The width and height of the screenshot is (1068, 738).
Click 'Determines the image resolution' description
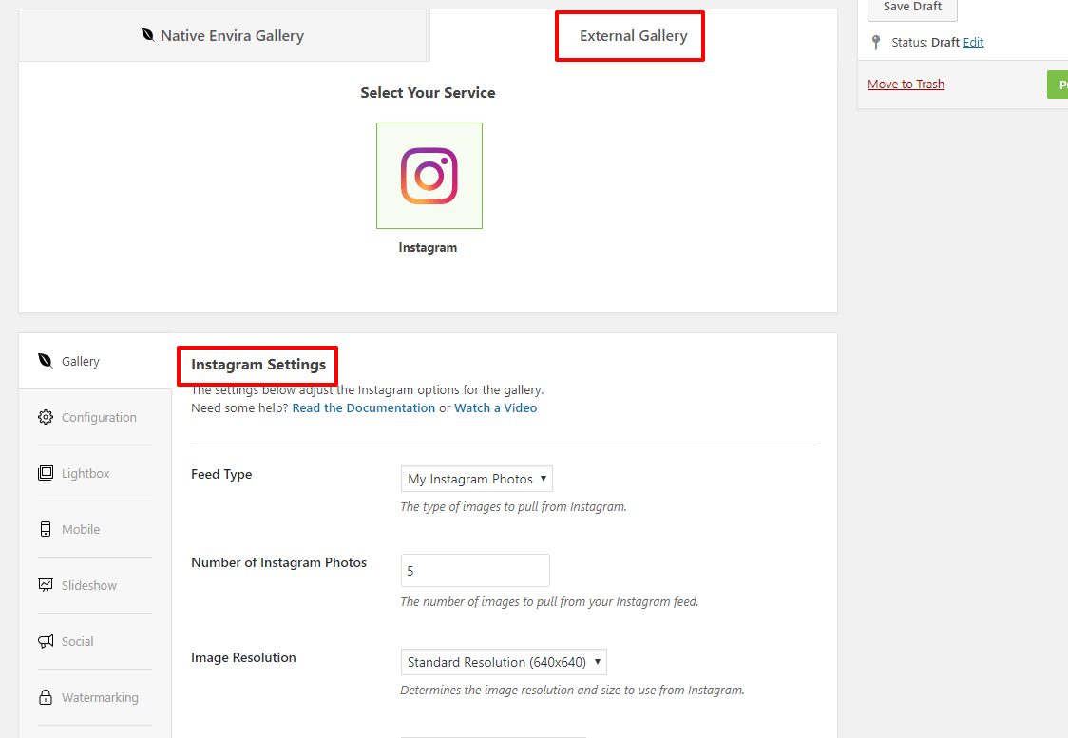coord(573,691)
